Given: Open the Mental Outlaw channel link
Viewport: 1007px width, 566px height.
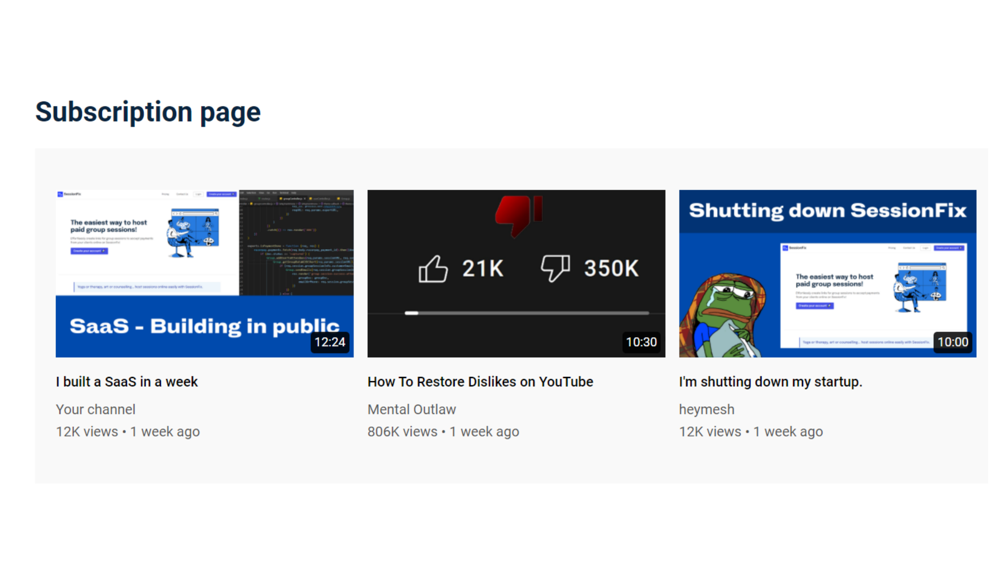Looking at the screenshot, I should coord(411,410).
